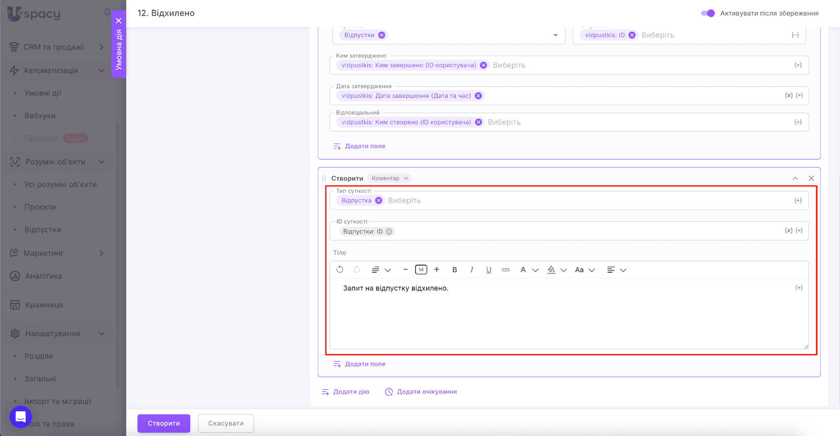The image size is (840, 436).
Task: Collapse Налаштування section
Action: pos(57,334)
